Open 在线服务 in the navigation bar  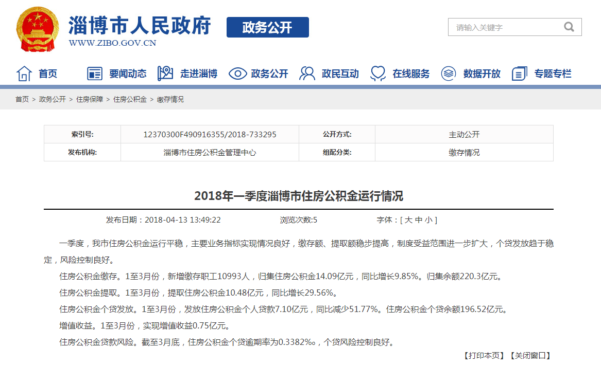tap(411, 74)
